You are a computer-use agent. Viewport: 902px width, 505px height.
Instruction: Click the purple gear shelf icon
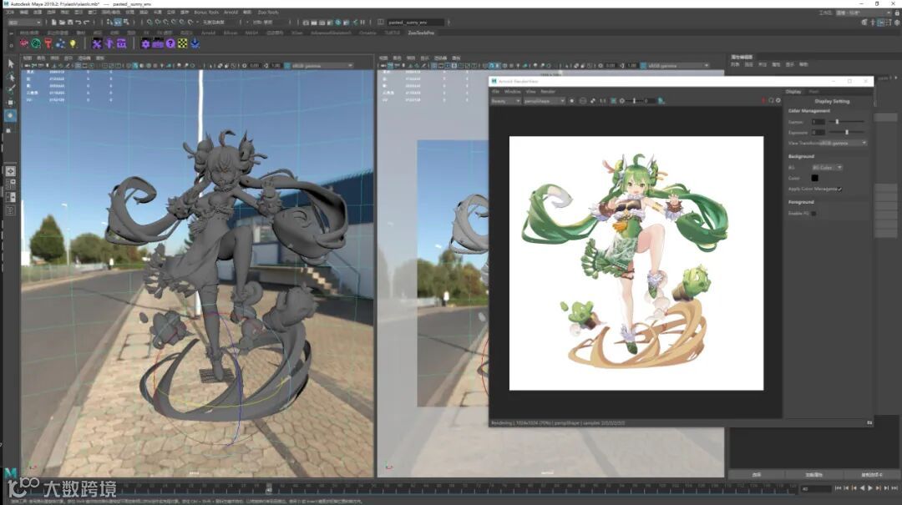(145, 43)
